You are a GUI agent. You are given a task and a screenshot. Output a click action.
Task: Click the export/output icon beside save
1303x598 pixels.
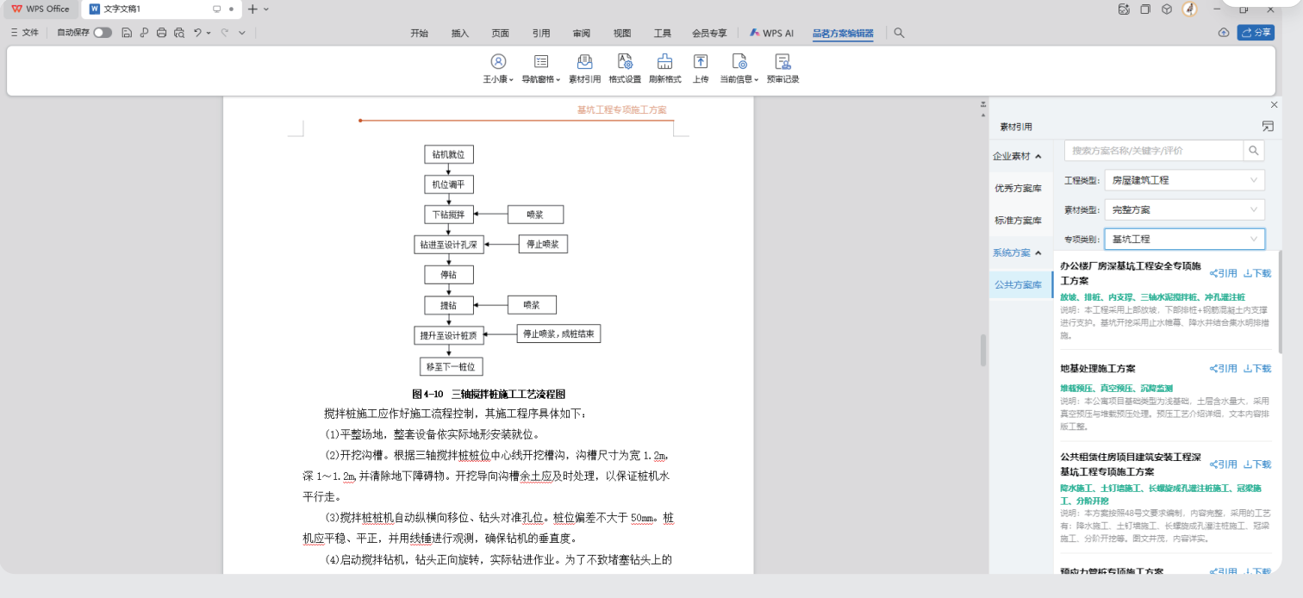(144, 33)
